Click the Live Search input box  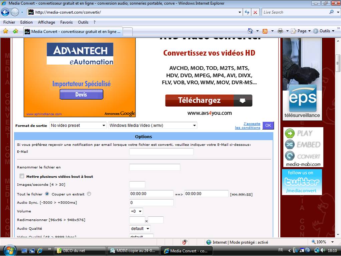pos(295,12)
